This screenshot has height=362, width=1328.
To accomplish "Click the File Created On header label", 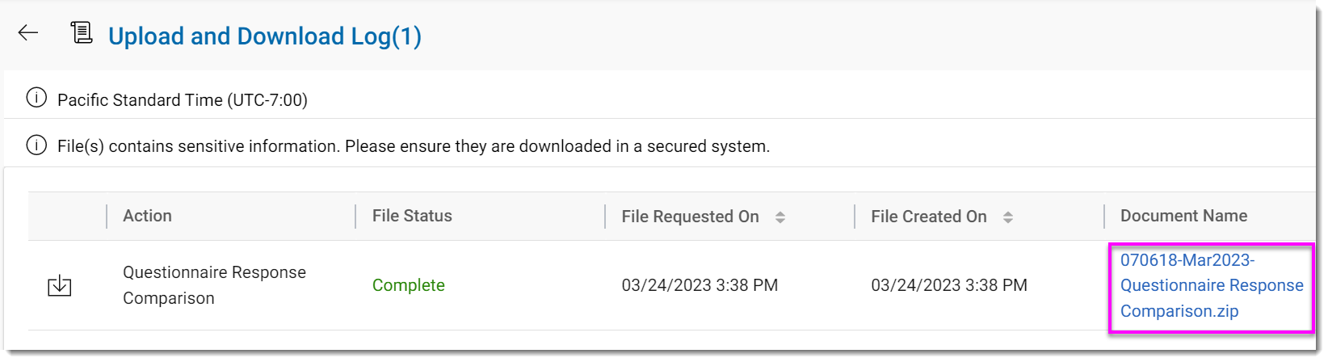I will pyautogui.click(x=929, y=217).
